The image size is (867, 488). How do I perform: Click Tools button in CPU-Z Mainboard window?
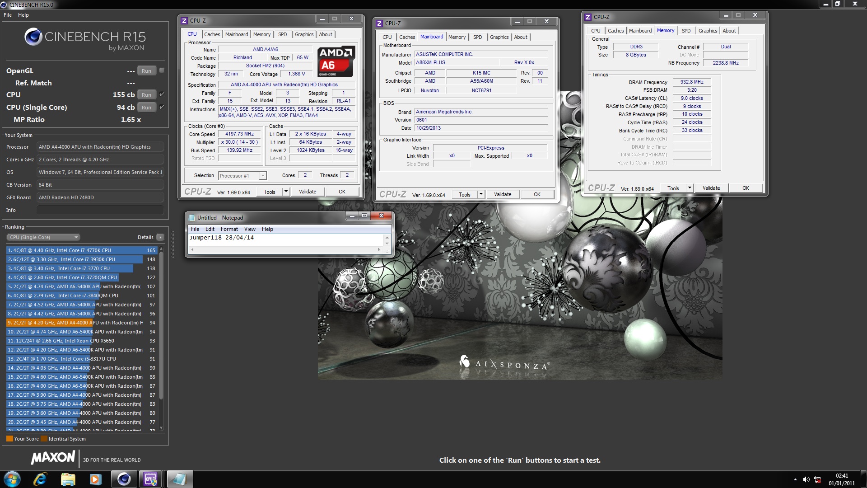(x=465, y=194)
